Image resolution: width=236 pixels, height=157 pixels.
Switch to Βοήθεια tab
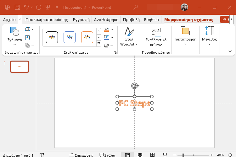(x=151, y=20)
